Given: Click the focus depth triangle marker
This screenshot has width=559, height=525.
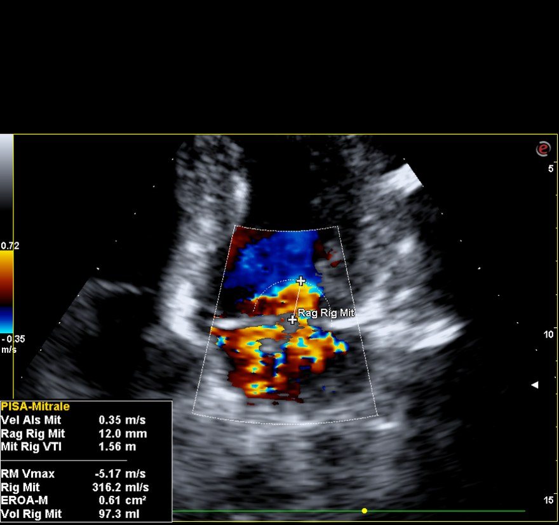Looking at the screenshot, I should coord(534,385).
